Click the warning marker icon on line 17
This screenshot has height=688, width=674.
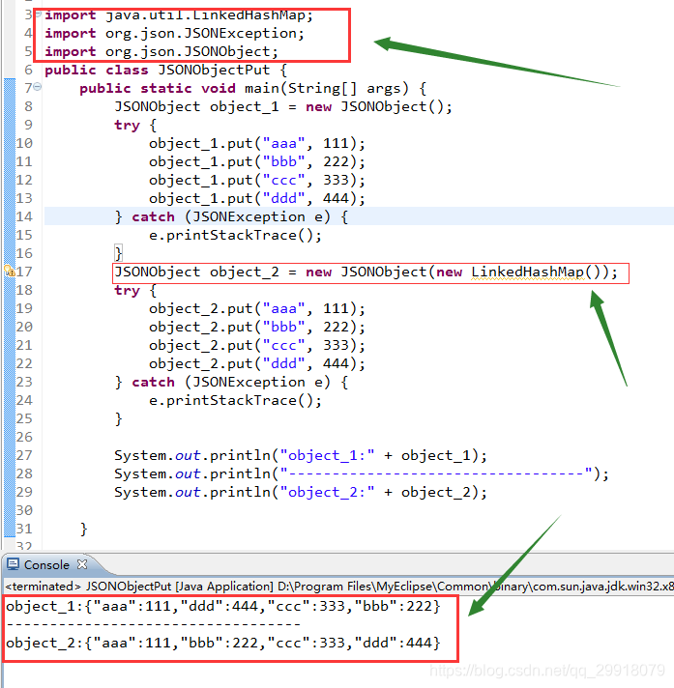pyautogui.click(x=10, y=271)
